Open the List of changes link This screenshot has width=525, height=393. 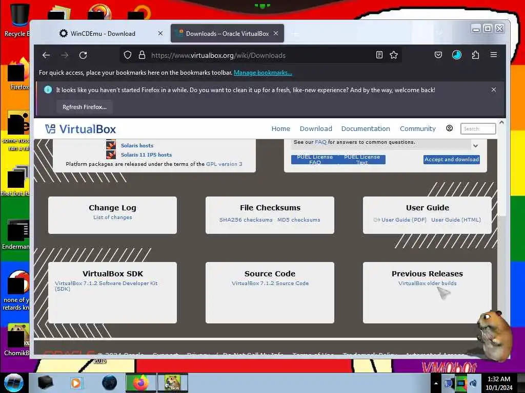pos(112,217)
